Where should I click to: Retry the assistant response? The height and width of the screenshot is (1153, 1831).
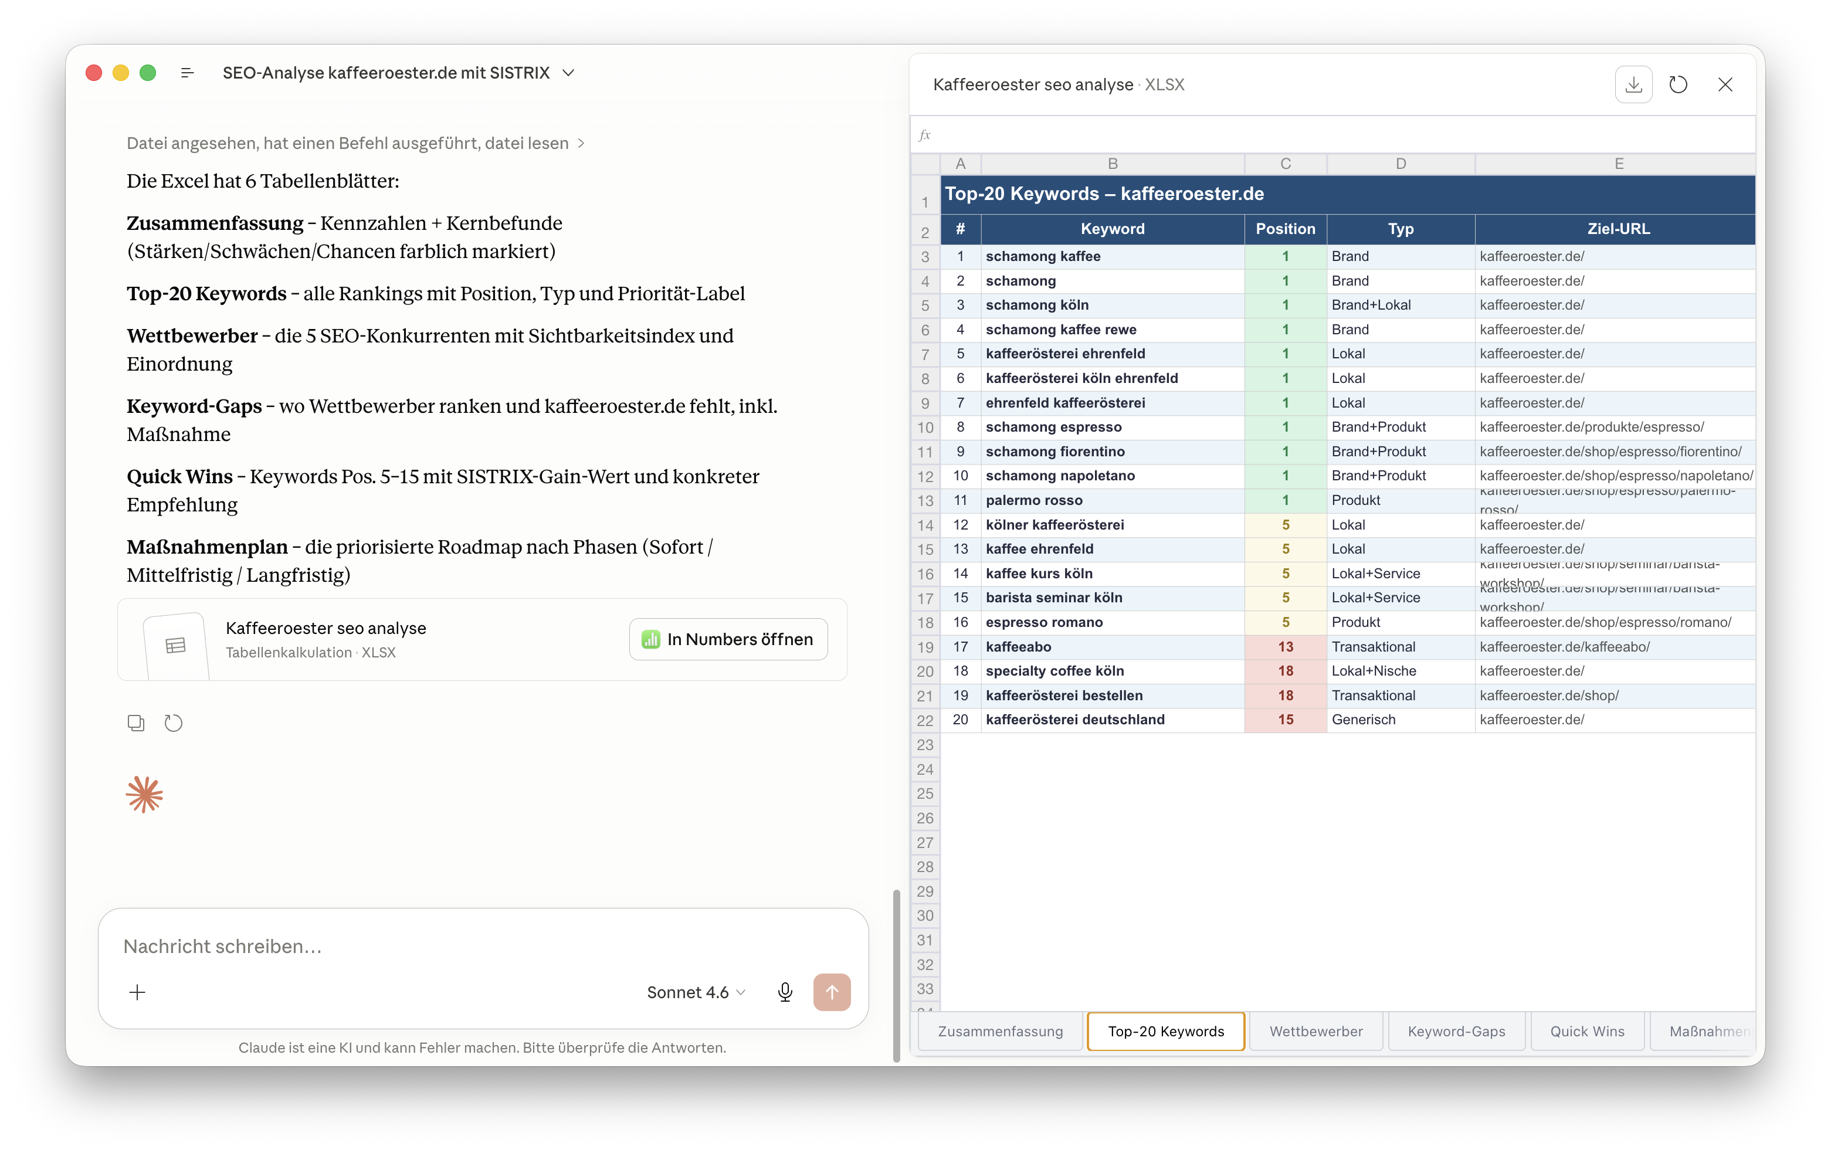(174, 723)
